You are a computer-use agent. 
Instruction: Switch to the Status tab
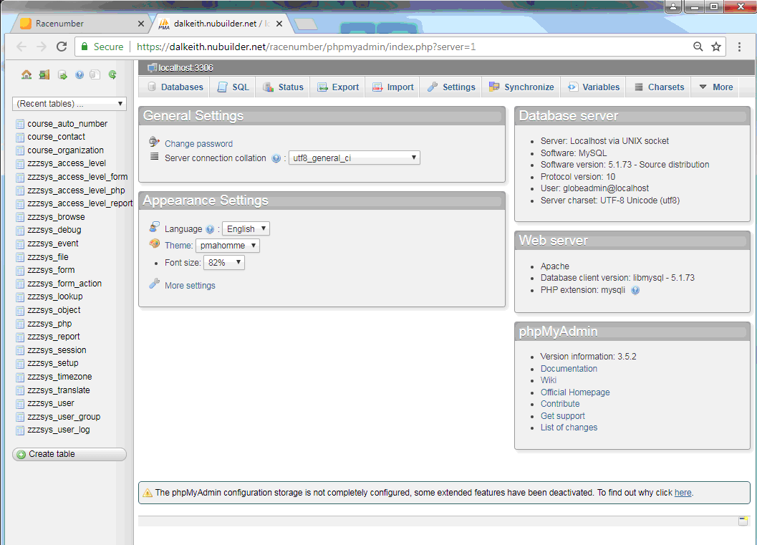click(284, 87)
